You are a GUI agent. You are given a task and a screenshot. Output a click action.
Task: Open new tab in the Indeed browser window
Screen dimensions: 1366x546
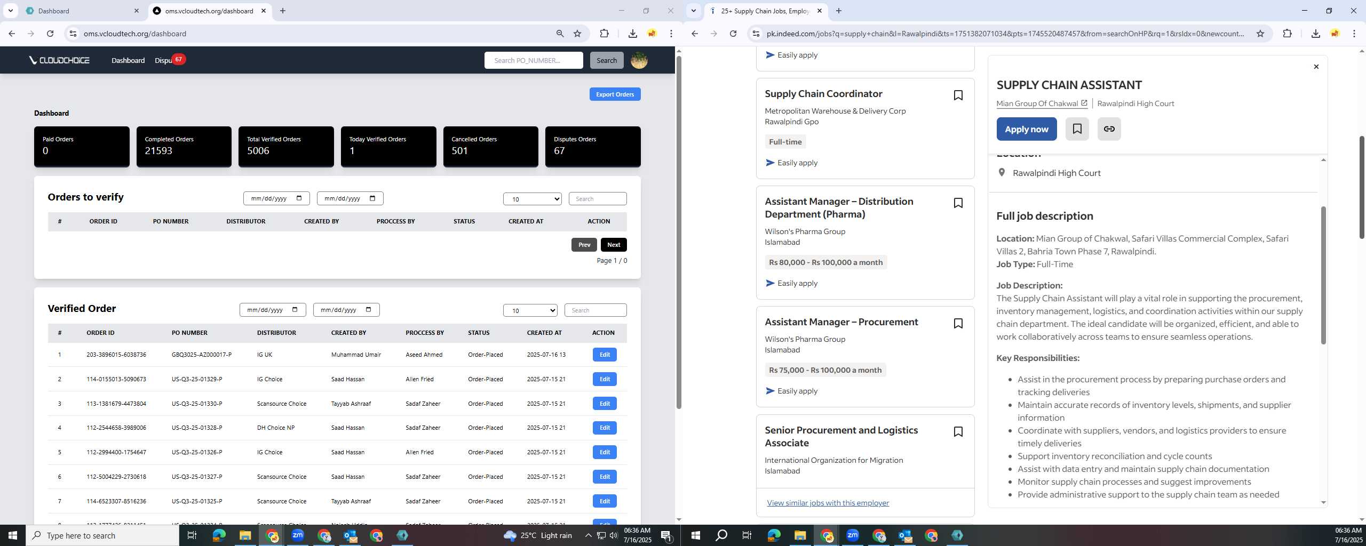(x=839, y=11)
